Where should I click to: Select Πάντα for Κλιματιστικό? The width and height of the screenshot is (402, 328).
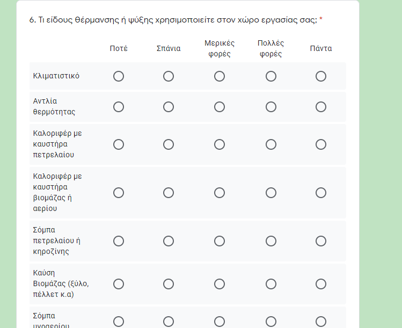[x=321, y=76]
